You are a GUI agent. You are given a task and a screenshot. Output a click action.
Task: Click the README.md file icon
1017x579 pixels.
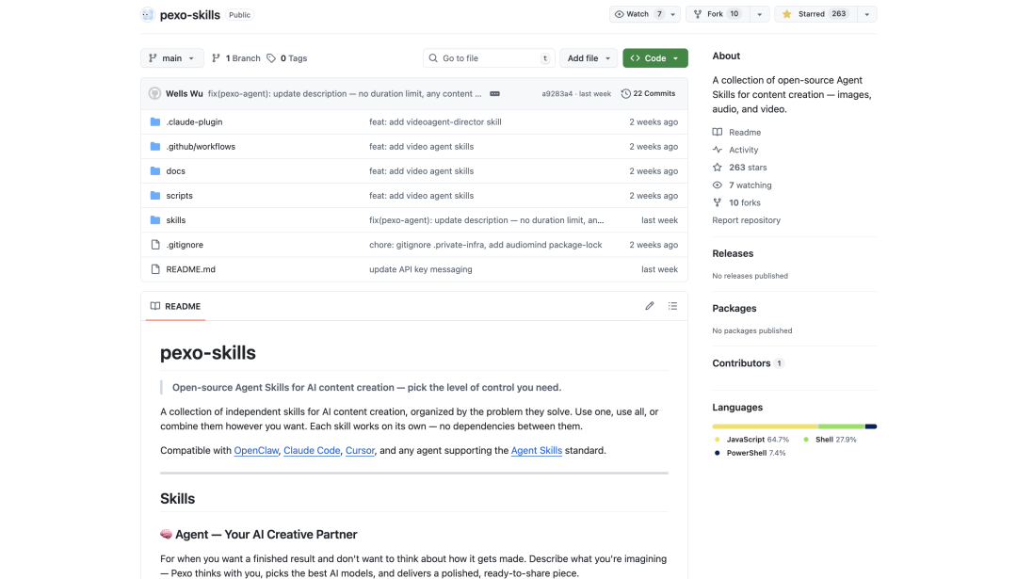coord(155,269)
